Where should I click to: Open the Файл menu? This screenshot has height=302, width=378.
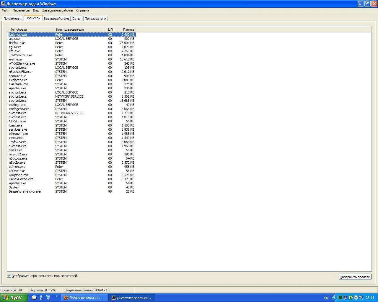coord(5,10)
